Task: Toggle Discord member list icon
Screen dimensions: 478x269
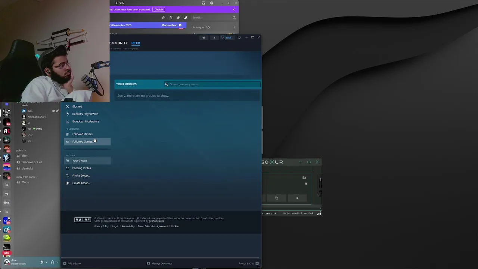Action: coord(186,18)
